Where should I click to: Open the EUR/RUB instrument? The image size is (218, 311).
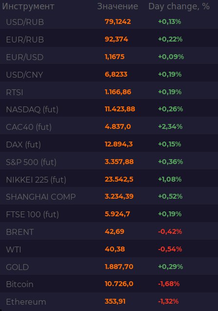tap(25, 40)
